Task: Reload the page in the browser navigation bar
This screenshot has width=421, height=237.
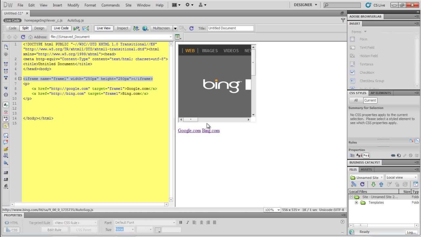Action: 23,37
